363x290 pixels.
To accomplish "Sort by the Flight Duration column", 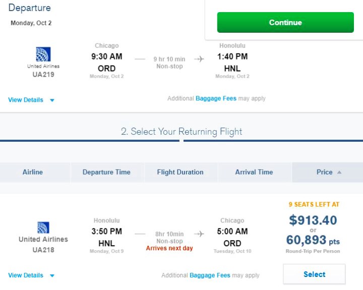I will pos(180,172).
